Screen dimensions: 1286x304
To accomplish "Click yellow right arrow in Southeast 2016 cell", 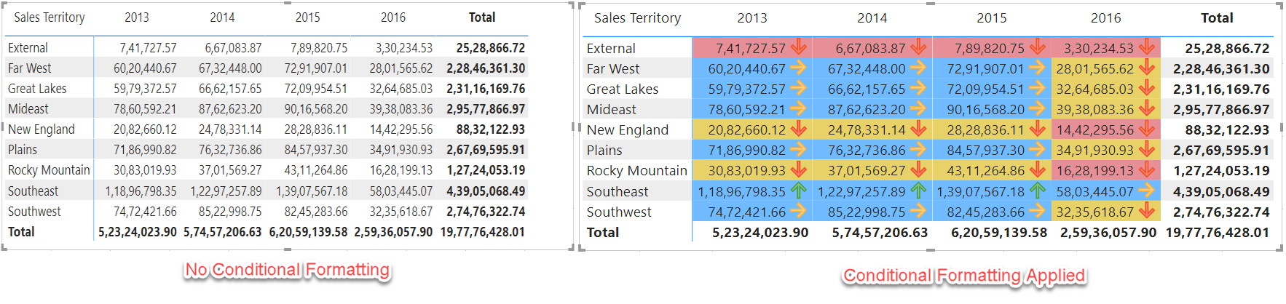I will click(x=1147, y=191).
